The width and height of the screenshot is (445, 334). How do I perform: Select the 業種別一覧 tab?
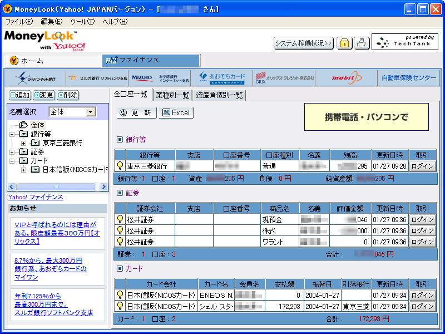(x=172, y=95)
